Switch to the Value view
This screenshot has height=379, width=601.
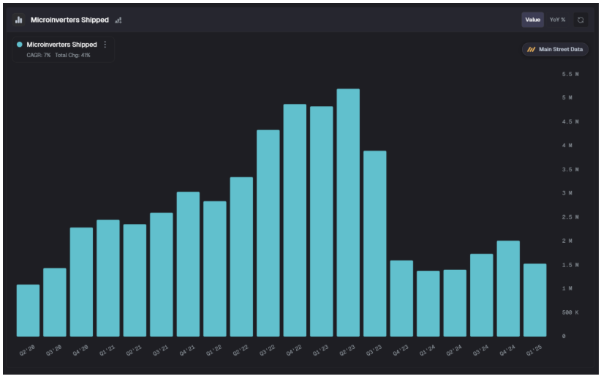(532, 20)
